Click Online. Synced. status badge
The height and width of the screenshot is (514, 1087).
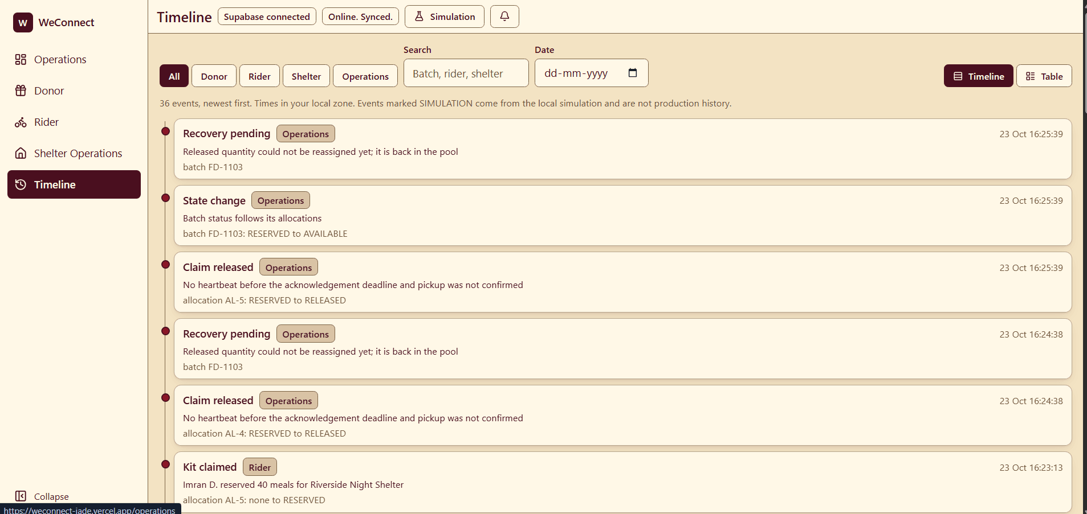360,17
